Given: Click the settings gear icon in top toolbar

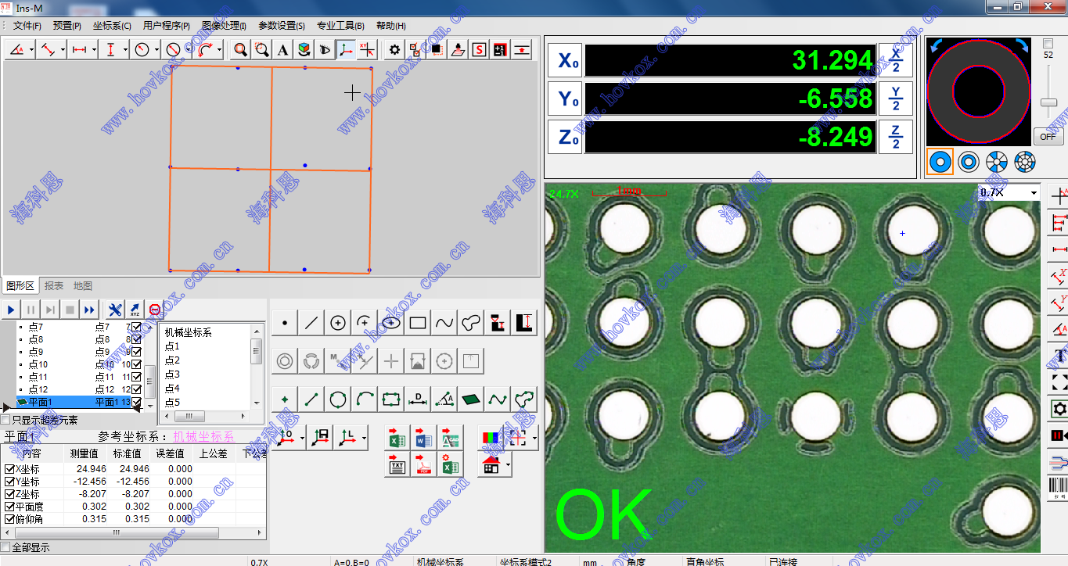Looking at the screenshot, I should [394, 50].
